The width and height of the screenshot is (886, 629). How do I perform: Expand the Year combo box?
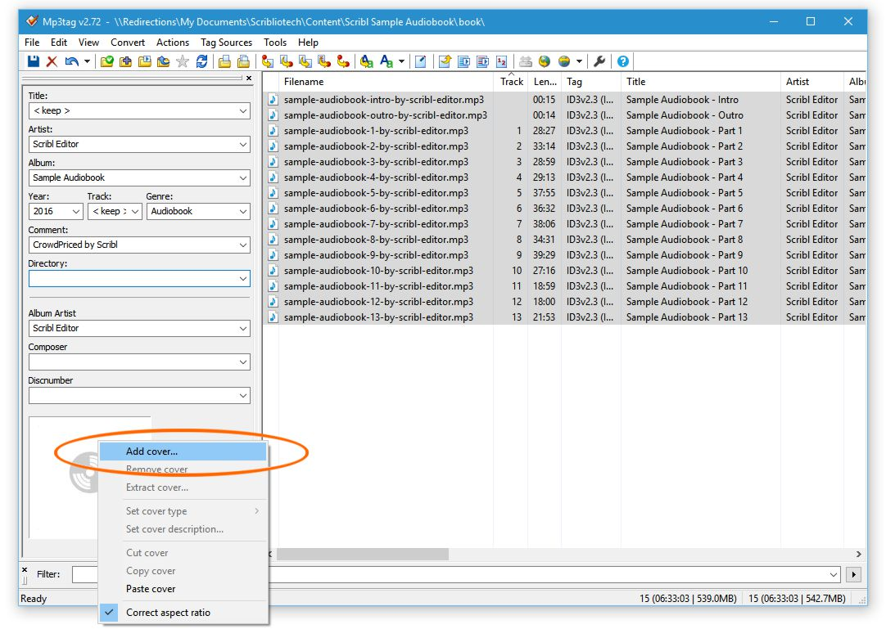click(75, 211)
